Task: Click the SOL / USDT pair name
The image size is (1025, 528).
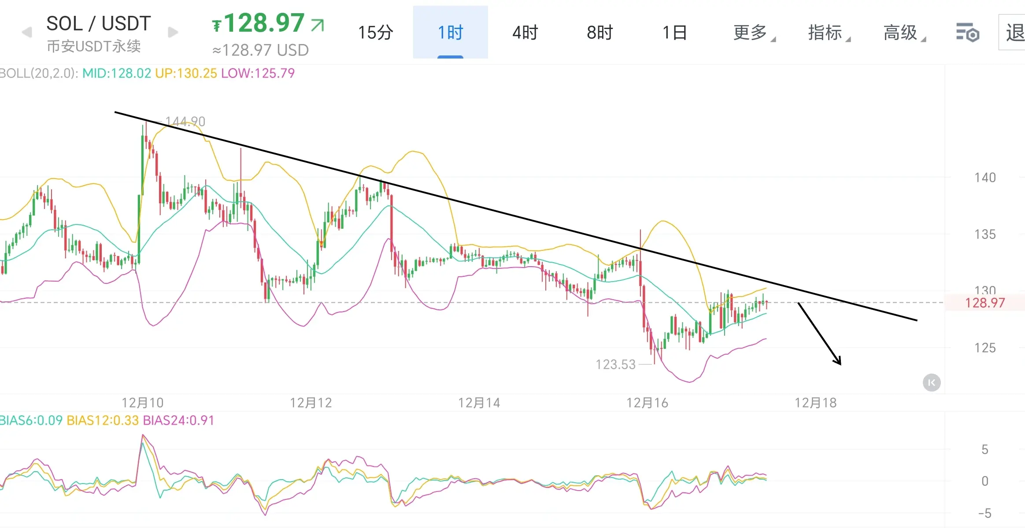Action: click(98, 24)
